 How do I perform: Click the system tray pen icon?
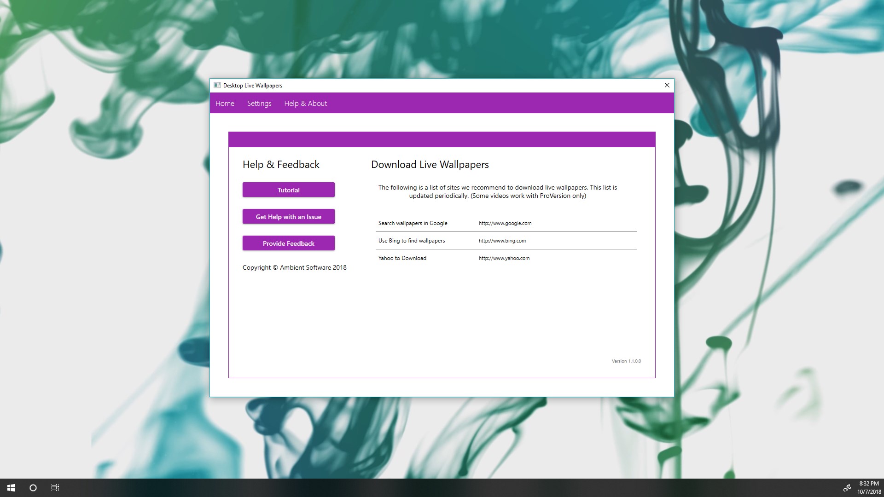847,488
